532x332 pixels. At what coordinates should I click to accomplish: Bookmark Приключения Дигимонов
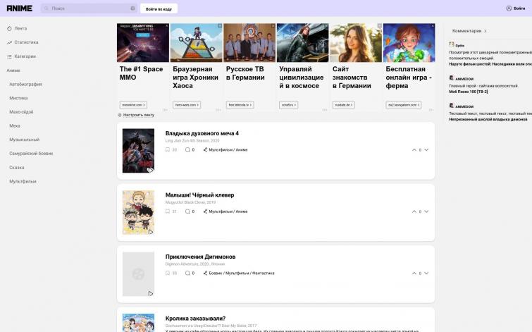(167, 273)
